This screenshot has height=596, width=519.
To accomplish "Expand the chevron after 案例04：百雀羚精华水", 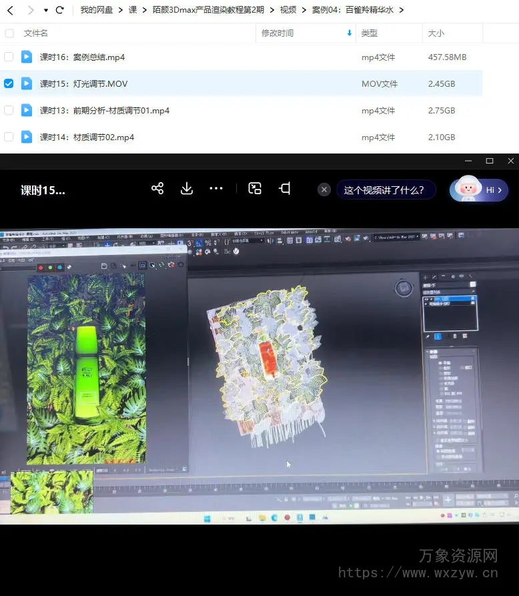I will [x=402, y=10].
